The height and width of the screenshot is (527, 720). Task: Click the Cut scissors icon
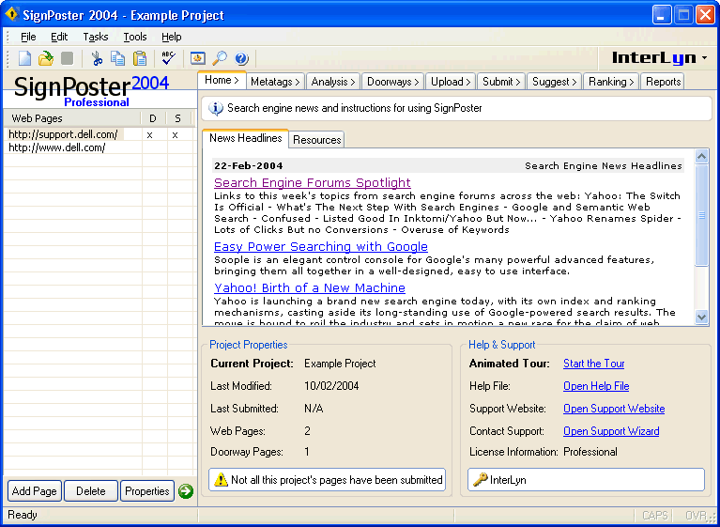(x=97, y=58)
